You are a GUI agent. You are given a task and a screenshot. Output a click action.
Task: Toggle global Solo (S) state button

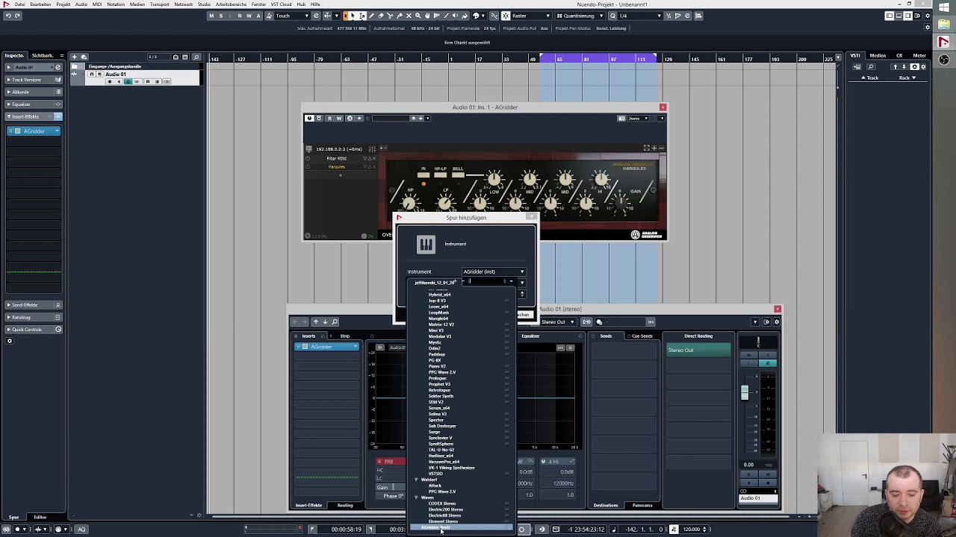click(220, 16)
